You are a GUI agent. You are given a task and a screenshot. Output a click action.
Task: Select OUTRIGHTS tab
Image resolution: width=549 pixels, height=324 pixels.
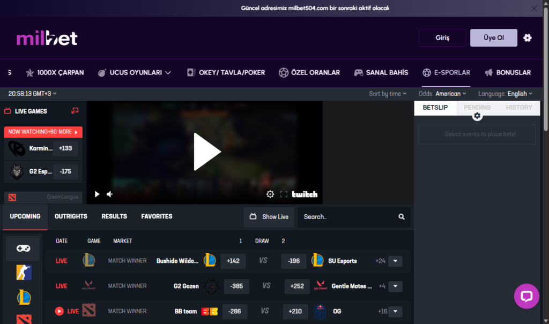pos(71,216)
